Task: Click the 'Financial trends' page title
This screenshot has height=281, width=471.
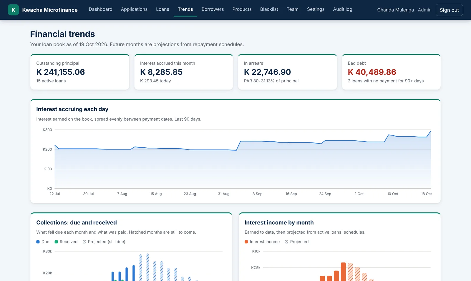Action: tap(62, 34)
